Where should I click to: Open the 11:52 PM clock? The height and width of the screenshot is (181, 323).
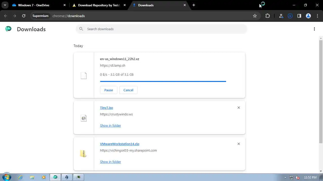(310, 177)
